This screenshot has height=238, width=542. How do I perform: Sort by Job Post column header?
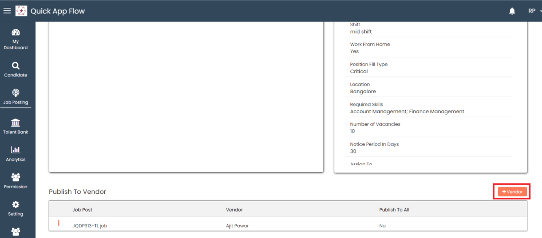click(x=82, y=210)
